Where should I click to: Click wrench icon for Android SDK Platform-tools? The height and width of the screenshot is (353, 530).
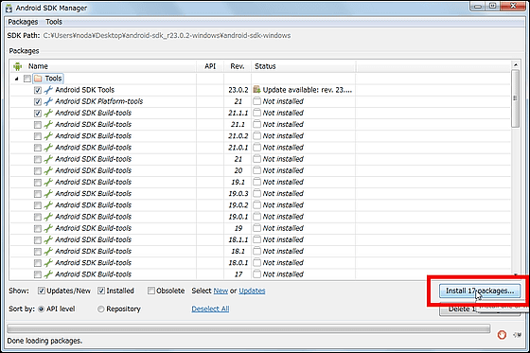pyautogui.click(x=48, y=101)
